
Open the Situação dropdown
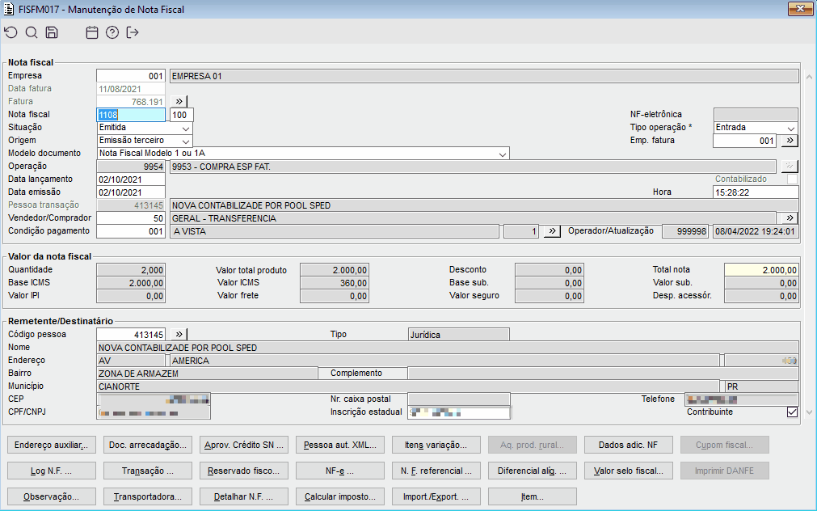pos(186,128)
